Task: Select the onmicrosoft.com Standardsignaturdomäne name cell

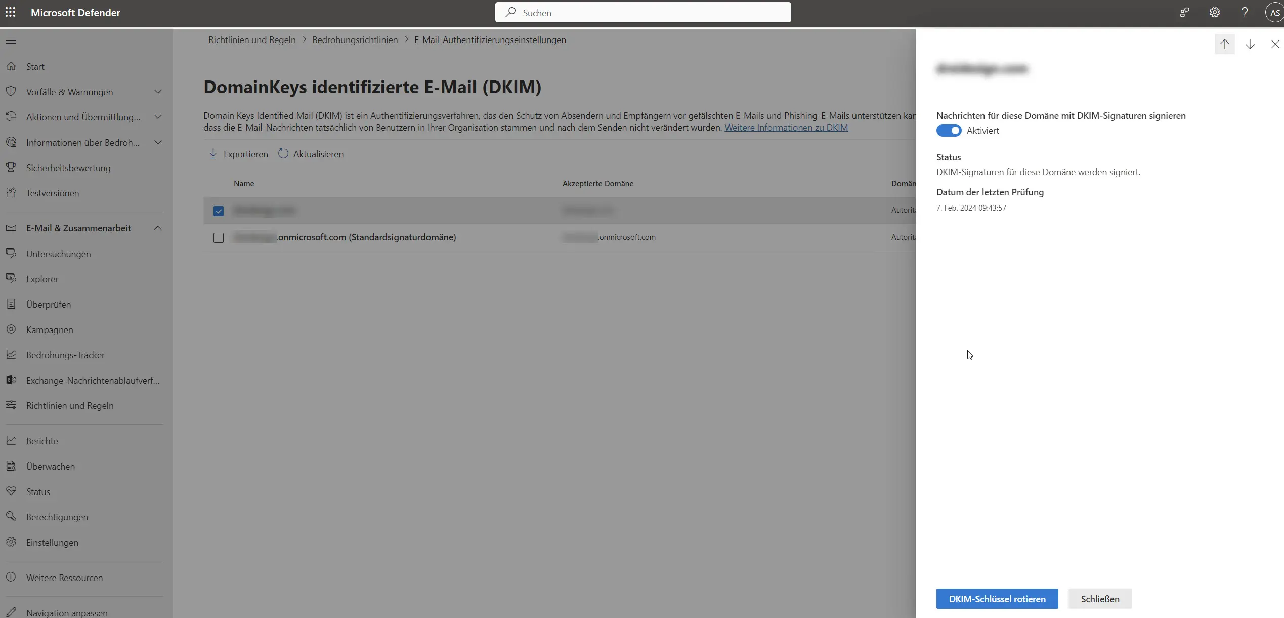Action: coord(345,237)
